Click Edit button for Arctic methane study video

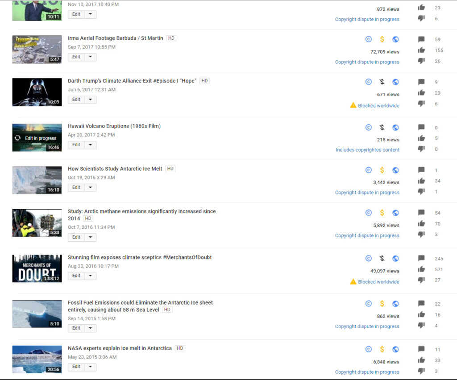[x=76, y=237]
